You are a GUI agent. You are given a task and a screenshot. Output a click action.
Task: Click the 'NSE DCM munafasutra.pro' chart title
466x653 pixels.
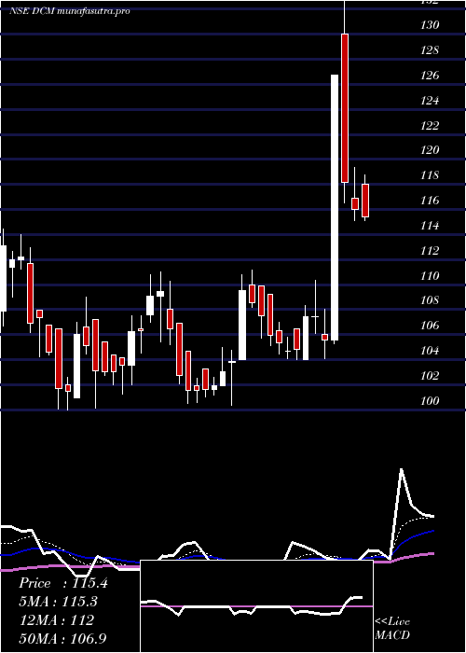point(70,11)
